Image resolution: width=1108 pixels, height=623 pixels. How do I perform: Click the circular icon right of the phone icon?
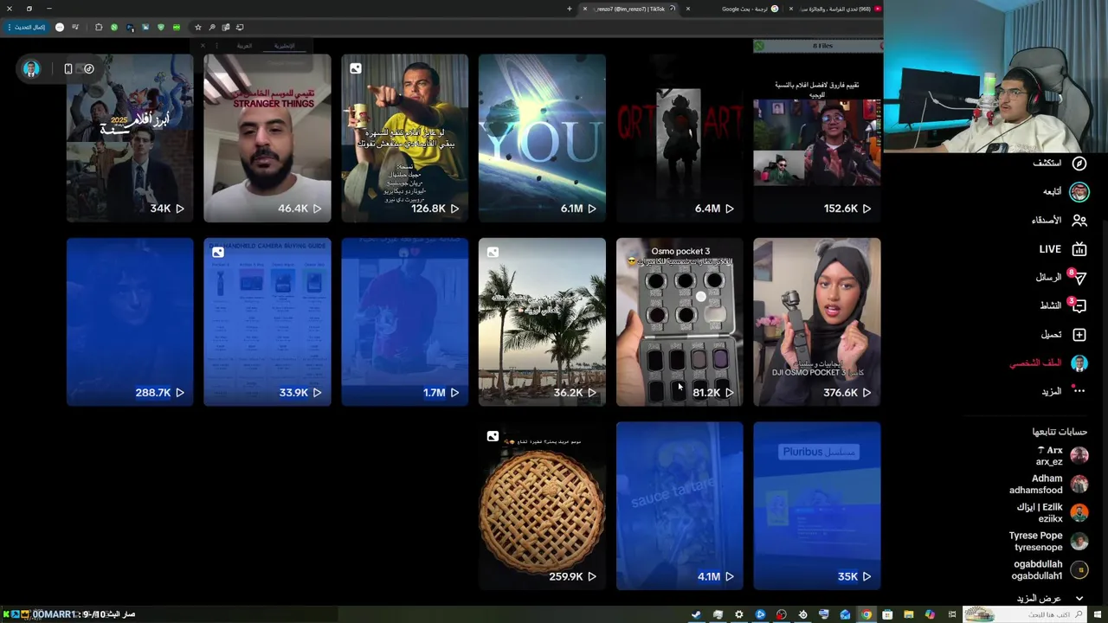pyautogui.click(x=88, y=68)
